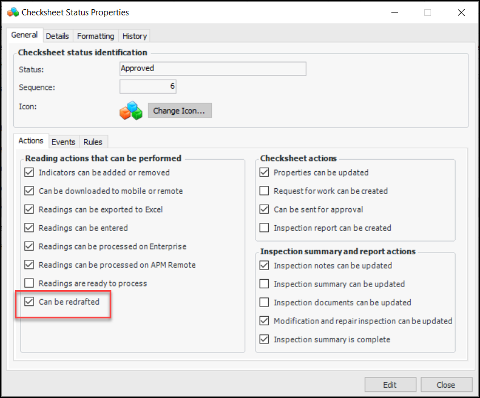Check Inspection documents can be updated
The height and width of the screenshot is (398, 480).
264,302
